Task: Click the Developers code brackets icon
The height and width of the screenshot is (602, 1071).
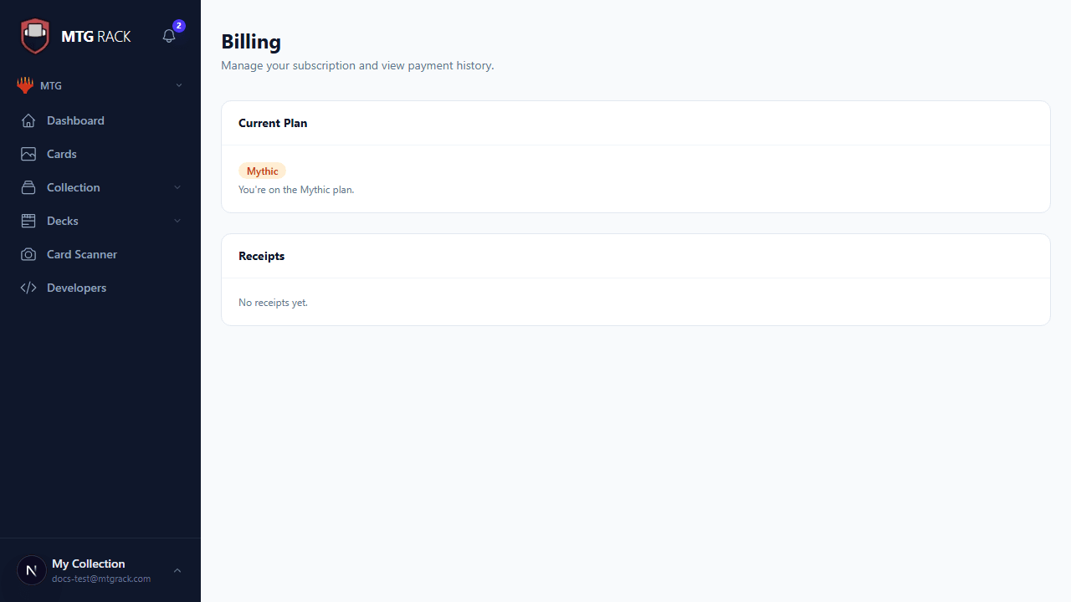Action: click(x=28, y=288)
